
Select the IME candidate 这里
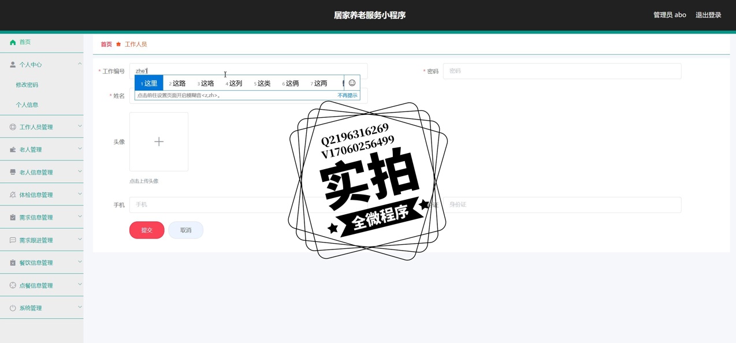coord(150,83)
